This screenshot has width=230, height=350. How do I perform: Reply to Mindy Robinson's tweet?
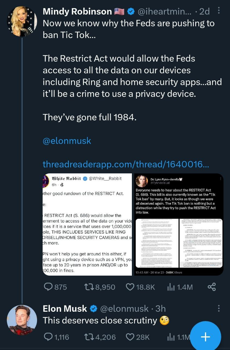pos(49,287)
